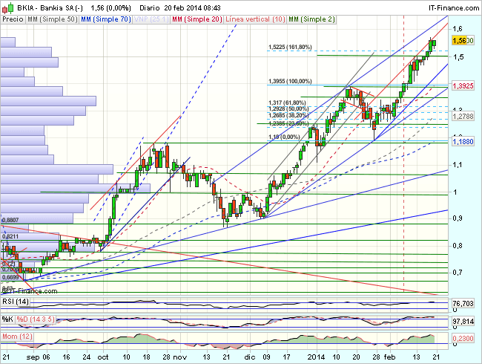Select the MM (Simple 2) indicator label

tap(311, 19)
